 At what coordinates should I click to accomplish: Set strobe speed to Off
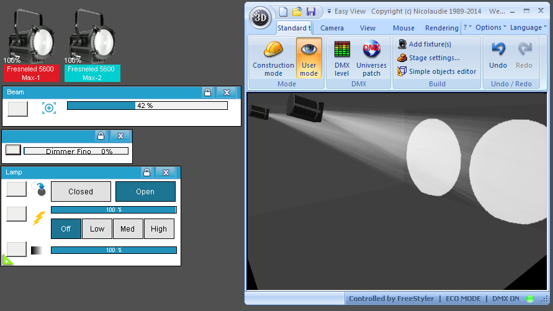(x=66, y=229)
